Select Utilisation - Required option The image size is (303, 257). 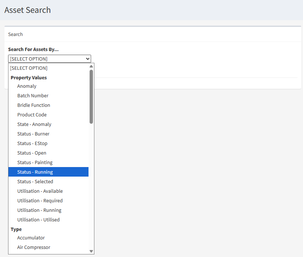(40, 200)
